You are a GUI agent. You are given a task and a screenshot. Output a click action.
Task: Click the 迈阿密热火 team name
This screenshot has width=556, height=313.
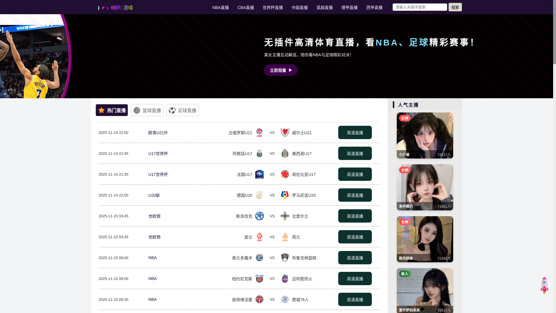(302, 279)
